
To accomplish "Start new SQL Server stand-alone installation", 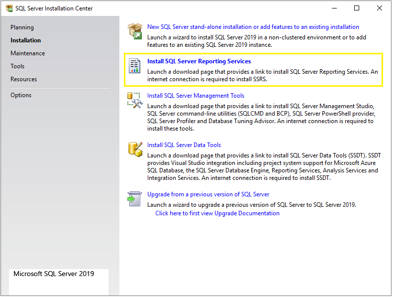I will (x=253, y=27).
